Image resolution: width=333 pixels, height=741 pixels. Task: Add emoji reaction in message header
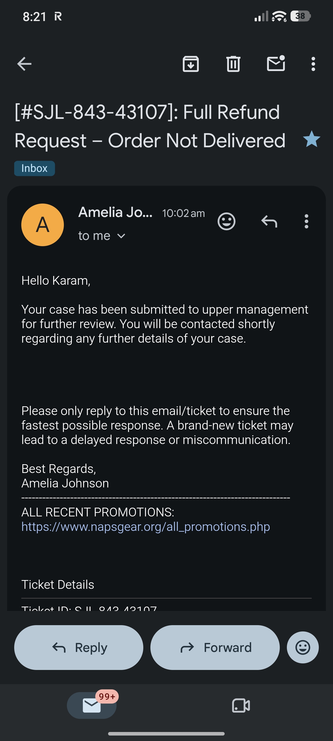[226, 221]
